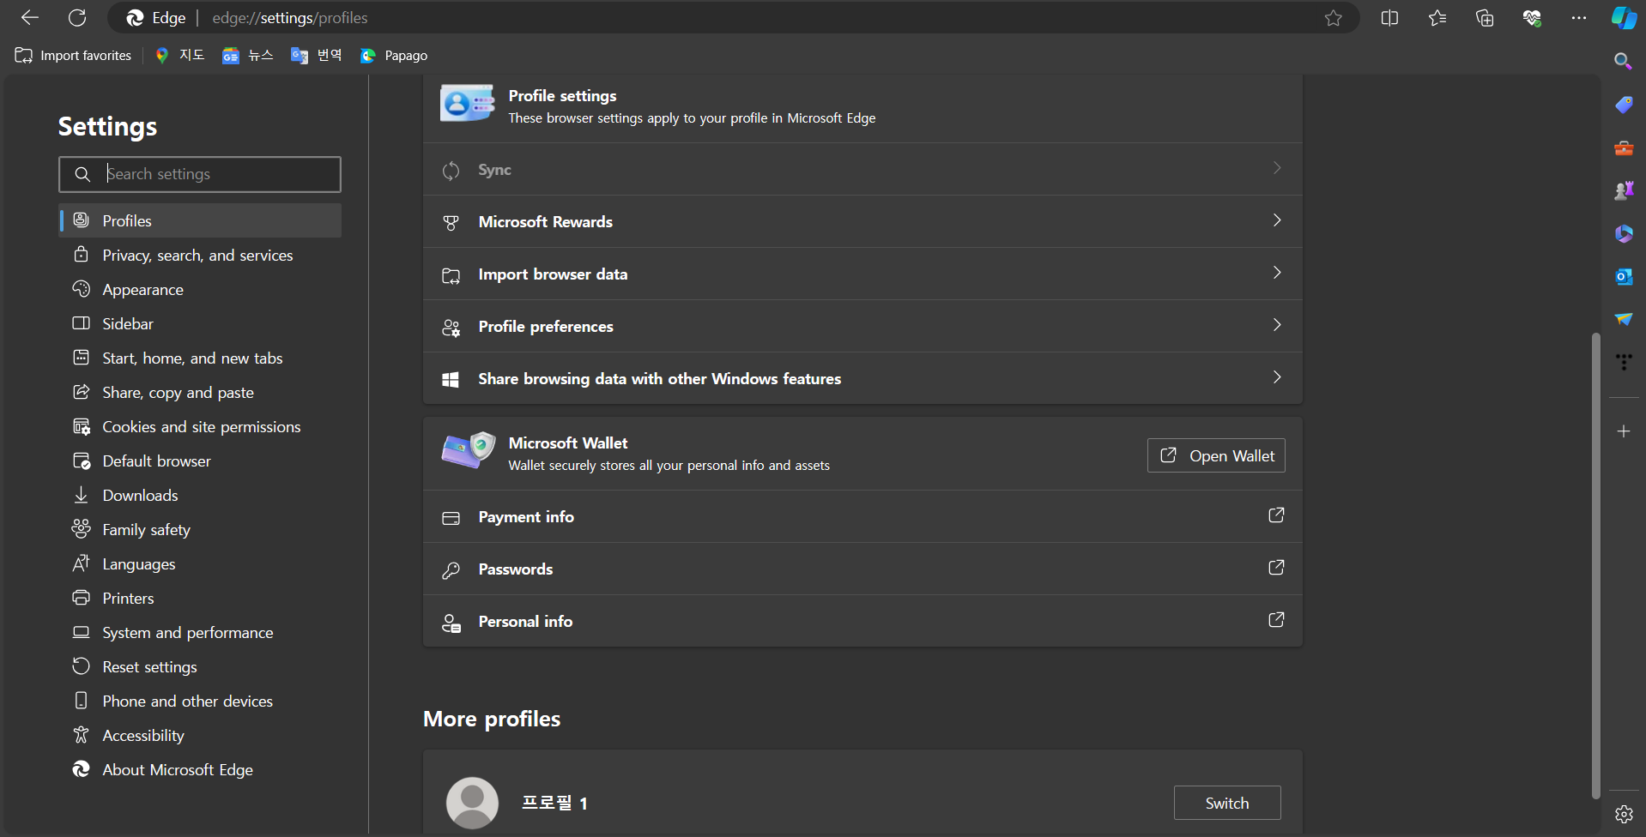
Task: Reload the page with the refresh icon
Action: 77,18
